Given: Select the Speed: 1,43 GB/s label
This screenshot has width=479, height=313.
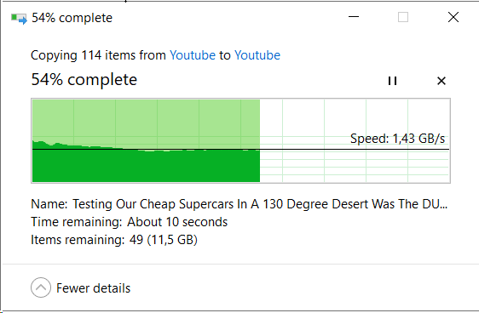Looking at the screenshot, I should (397, 139).
